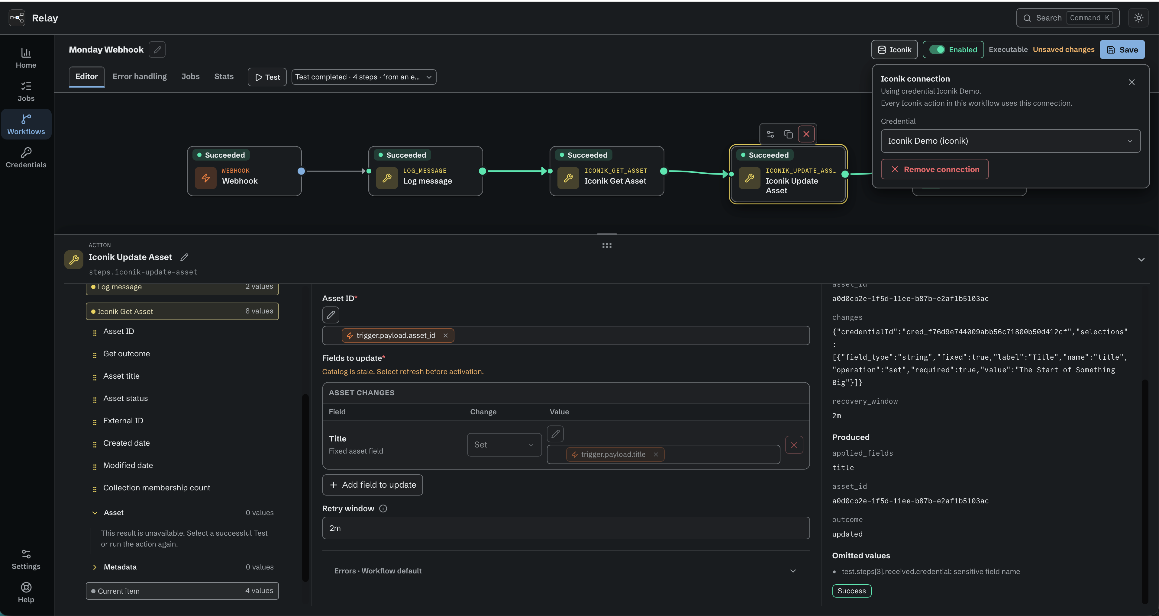Open the test run selector dropdown
The height and width of the screenshot is (616, 1159).
click(x=363, y=77)
